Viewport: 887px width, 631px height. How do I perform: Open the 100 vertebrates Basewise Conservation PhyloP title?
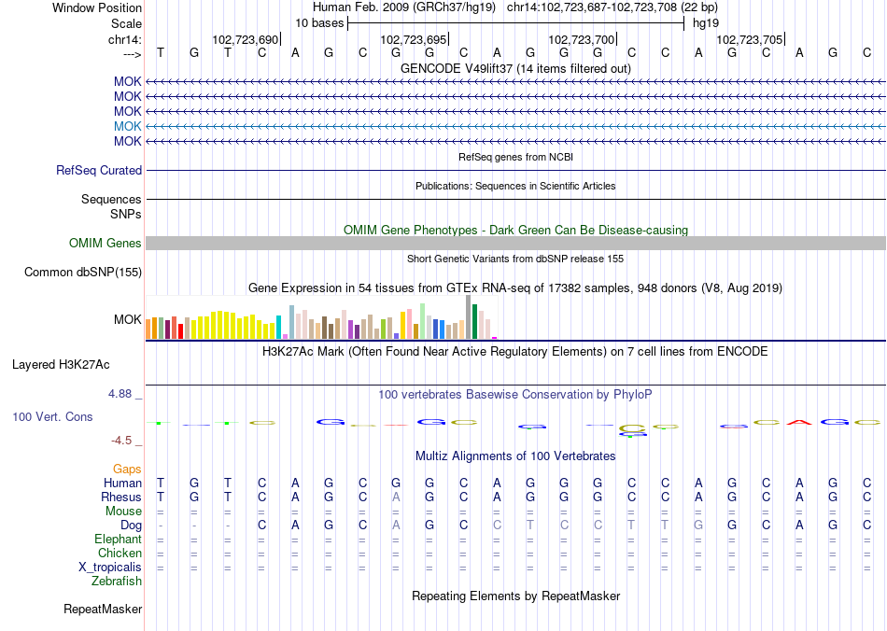[515, 394]
